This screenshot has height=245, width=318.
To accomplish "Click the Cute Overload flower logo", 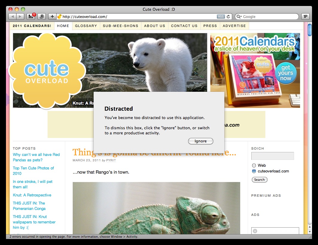I will 47,71.
